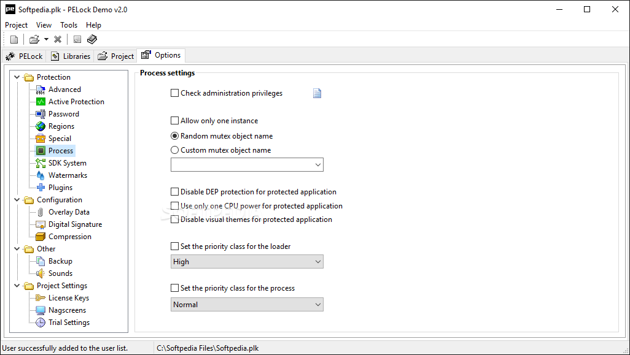Viewport: 630px width, 355px height.
Task: Click the Advanced tree icon
Action: click(x=41, y=90)
